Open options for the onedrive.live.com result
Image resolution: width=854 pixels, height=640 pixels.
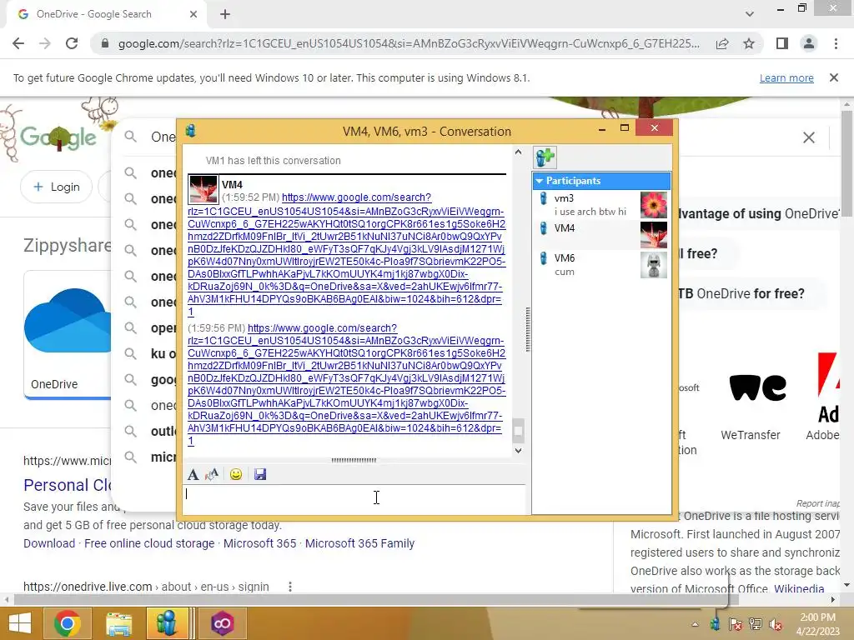(x=289, y=587)
